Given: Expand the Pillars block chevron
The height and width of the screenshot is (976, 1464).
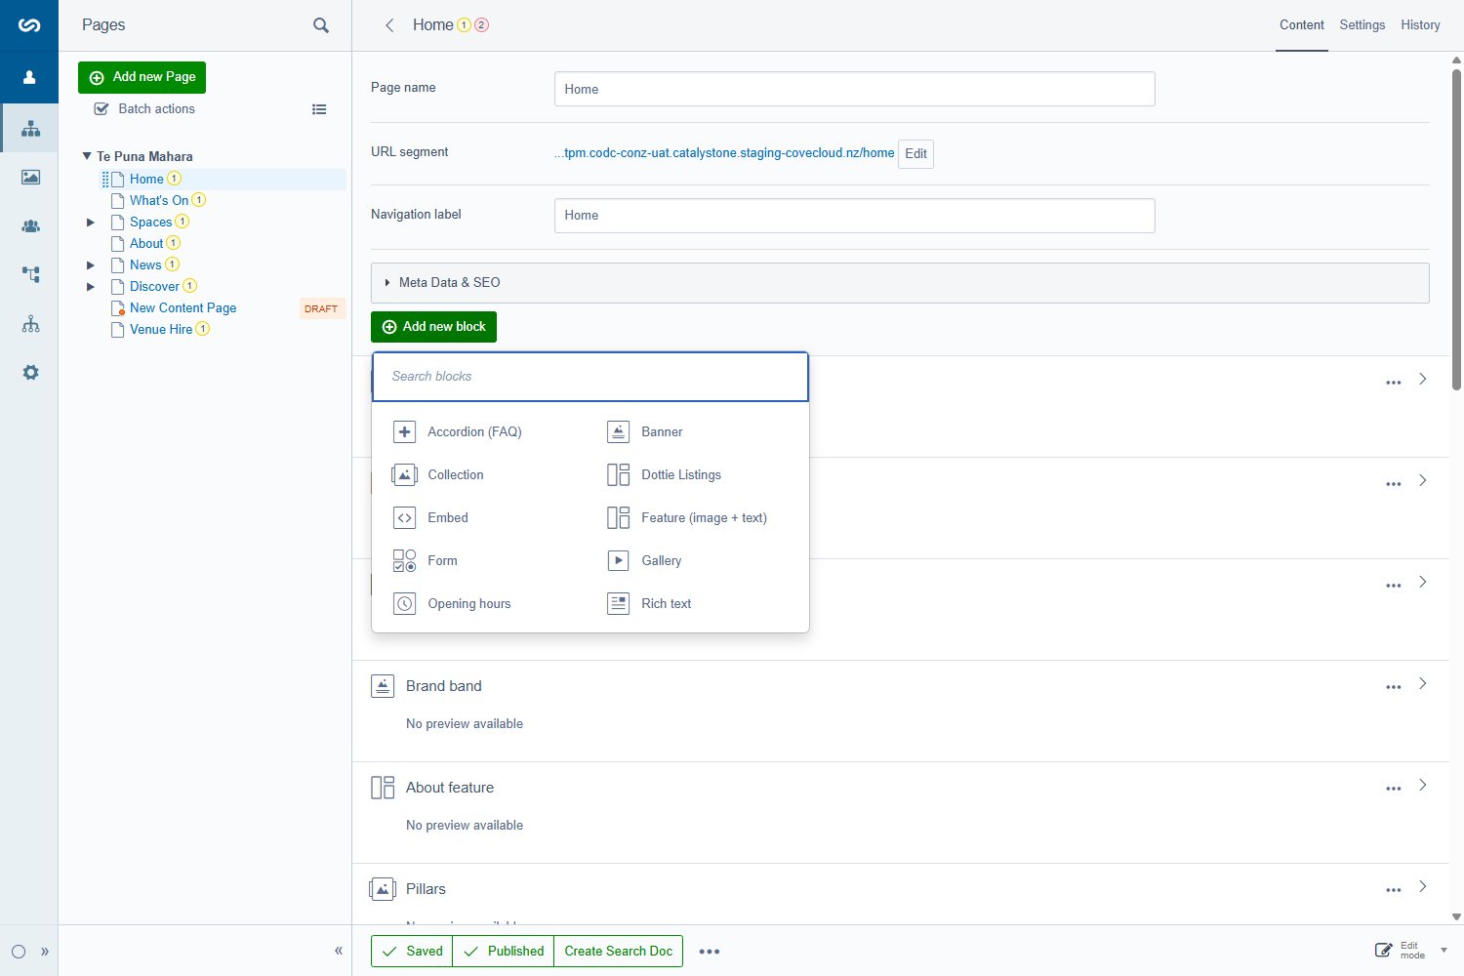Looking at the screenshot, I should [x=1423, y=886].
